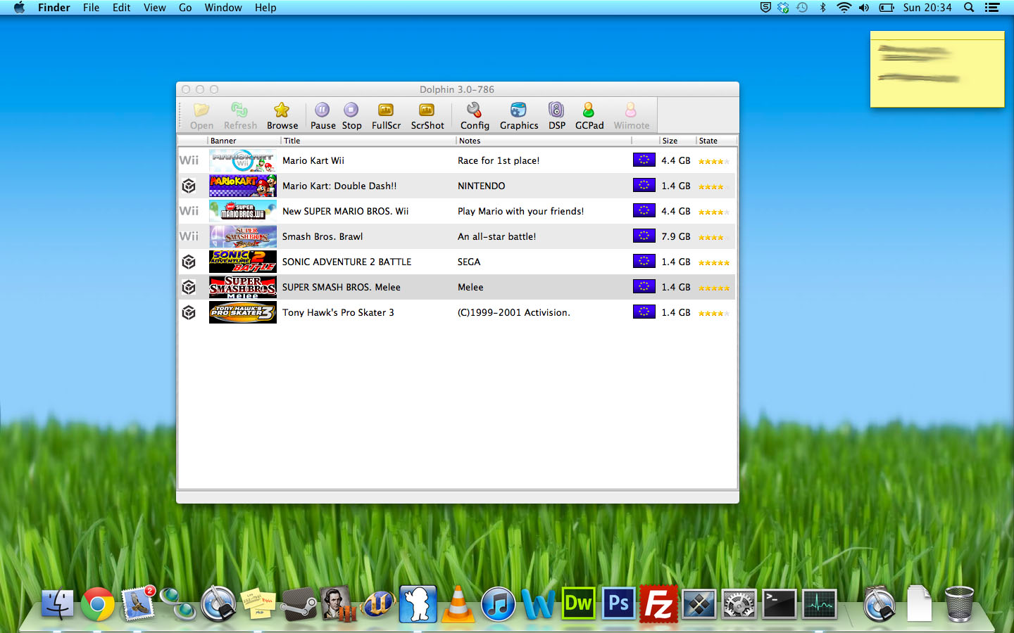Select the Smash Bros. Brawl title
This screenshot has height=633, width=1014.
point(323,236)
